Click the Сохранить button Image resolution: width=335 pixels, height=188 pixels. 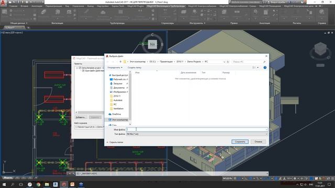pos(240,142)
